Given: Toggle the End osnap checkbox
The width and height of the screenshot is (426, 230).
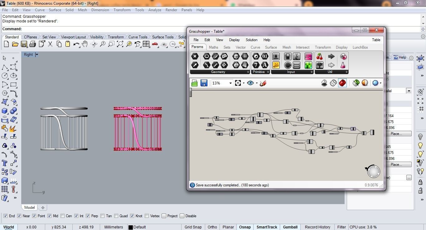Looking at the screenshot, I should (5, 216).
